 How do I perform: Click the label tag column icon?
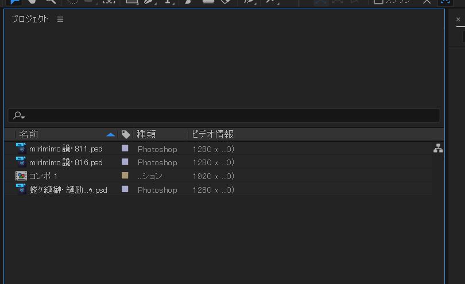point(126,134)
